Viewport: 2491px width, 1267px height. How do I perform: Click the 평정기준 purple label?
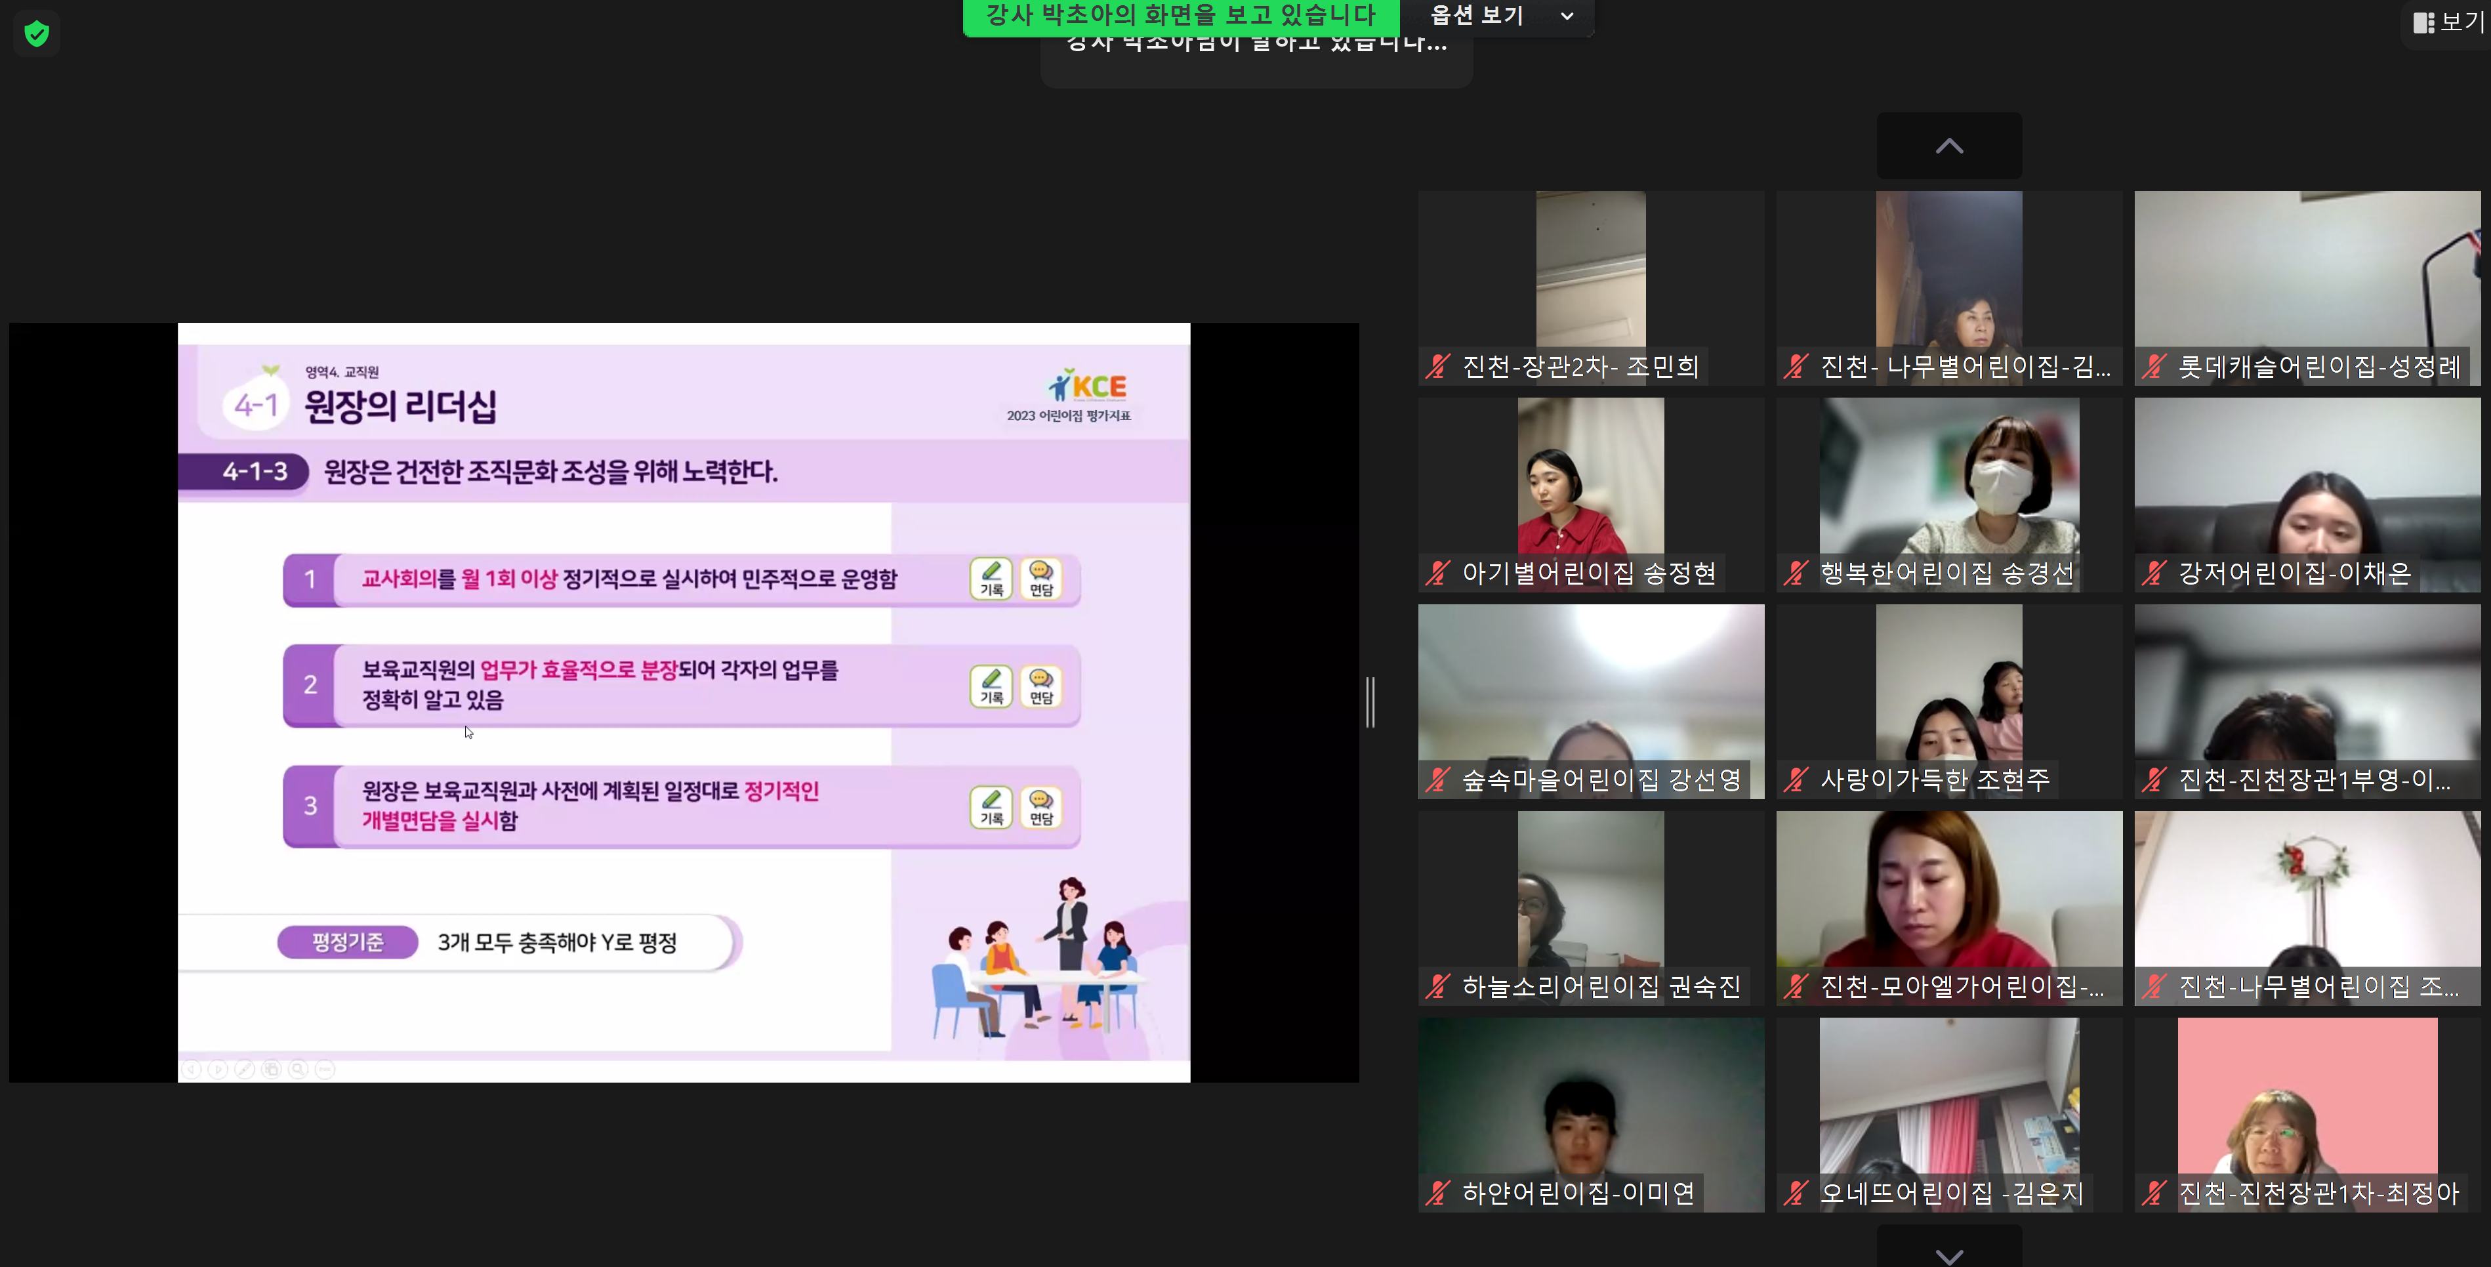(347, 941)
